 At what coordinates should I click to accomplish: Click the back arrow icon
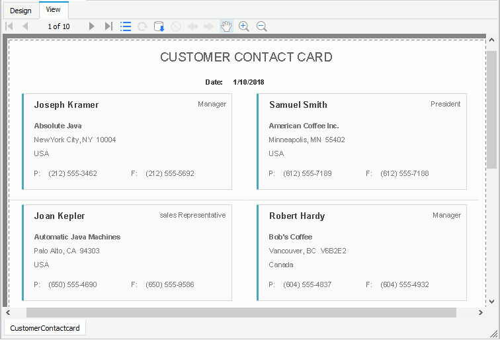coord(192,26)
